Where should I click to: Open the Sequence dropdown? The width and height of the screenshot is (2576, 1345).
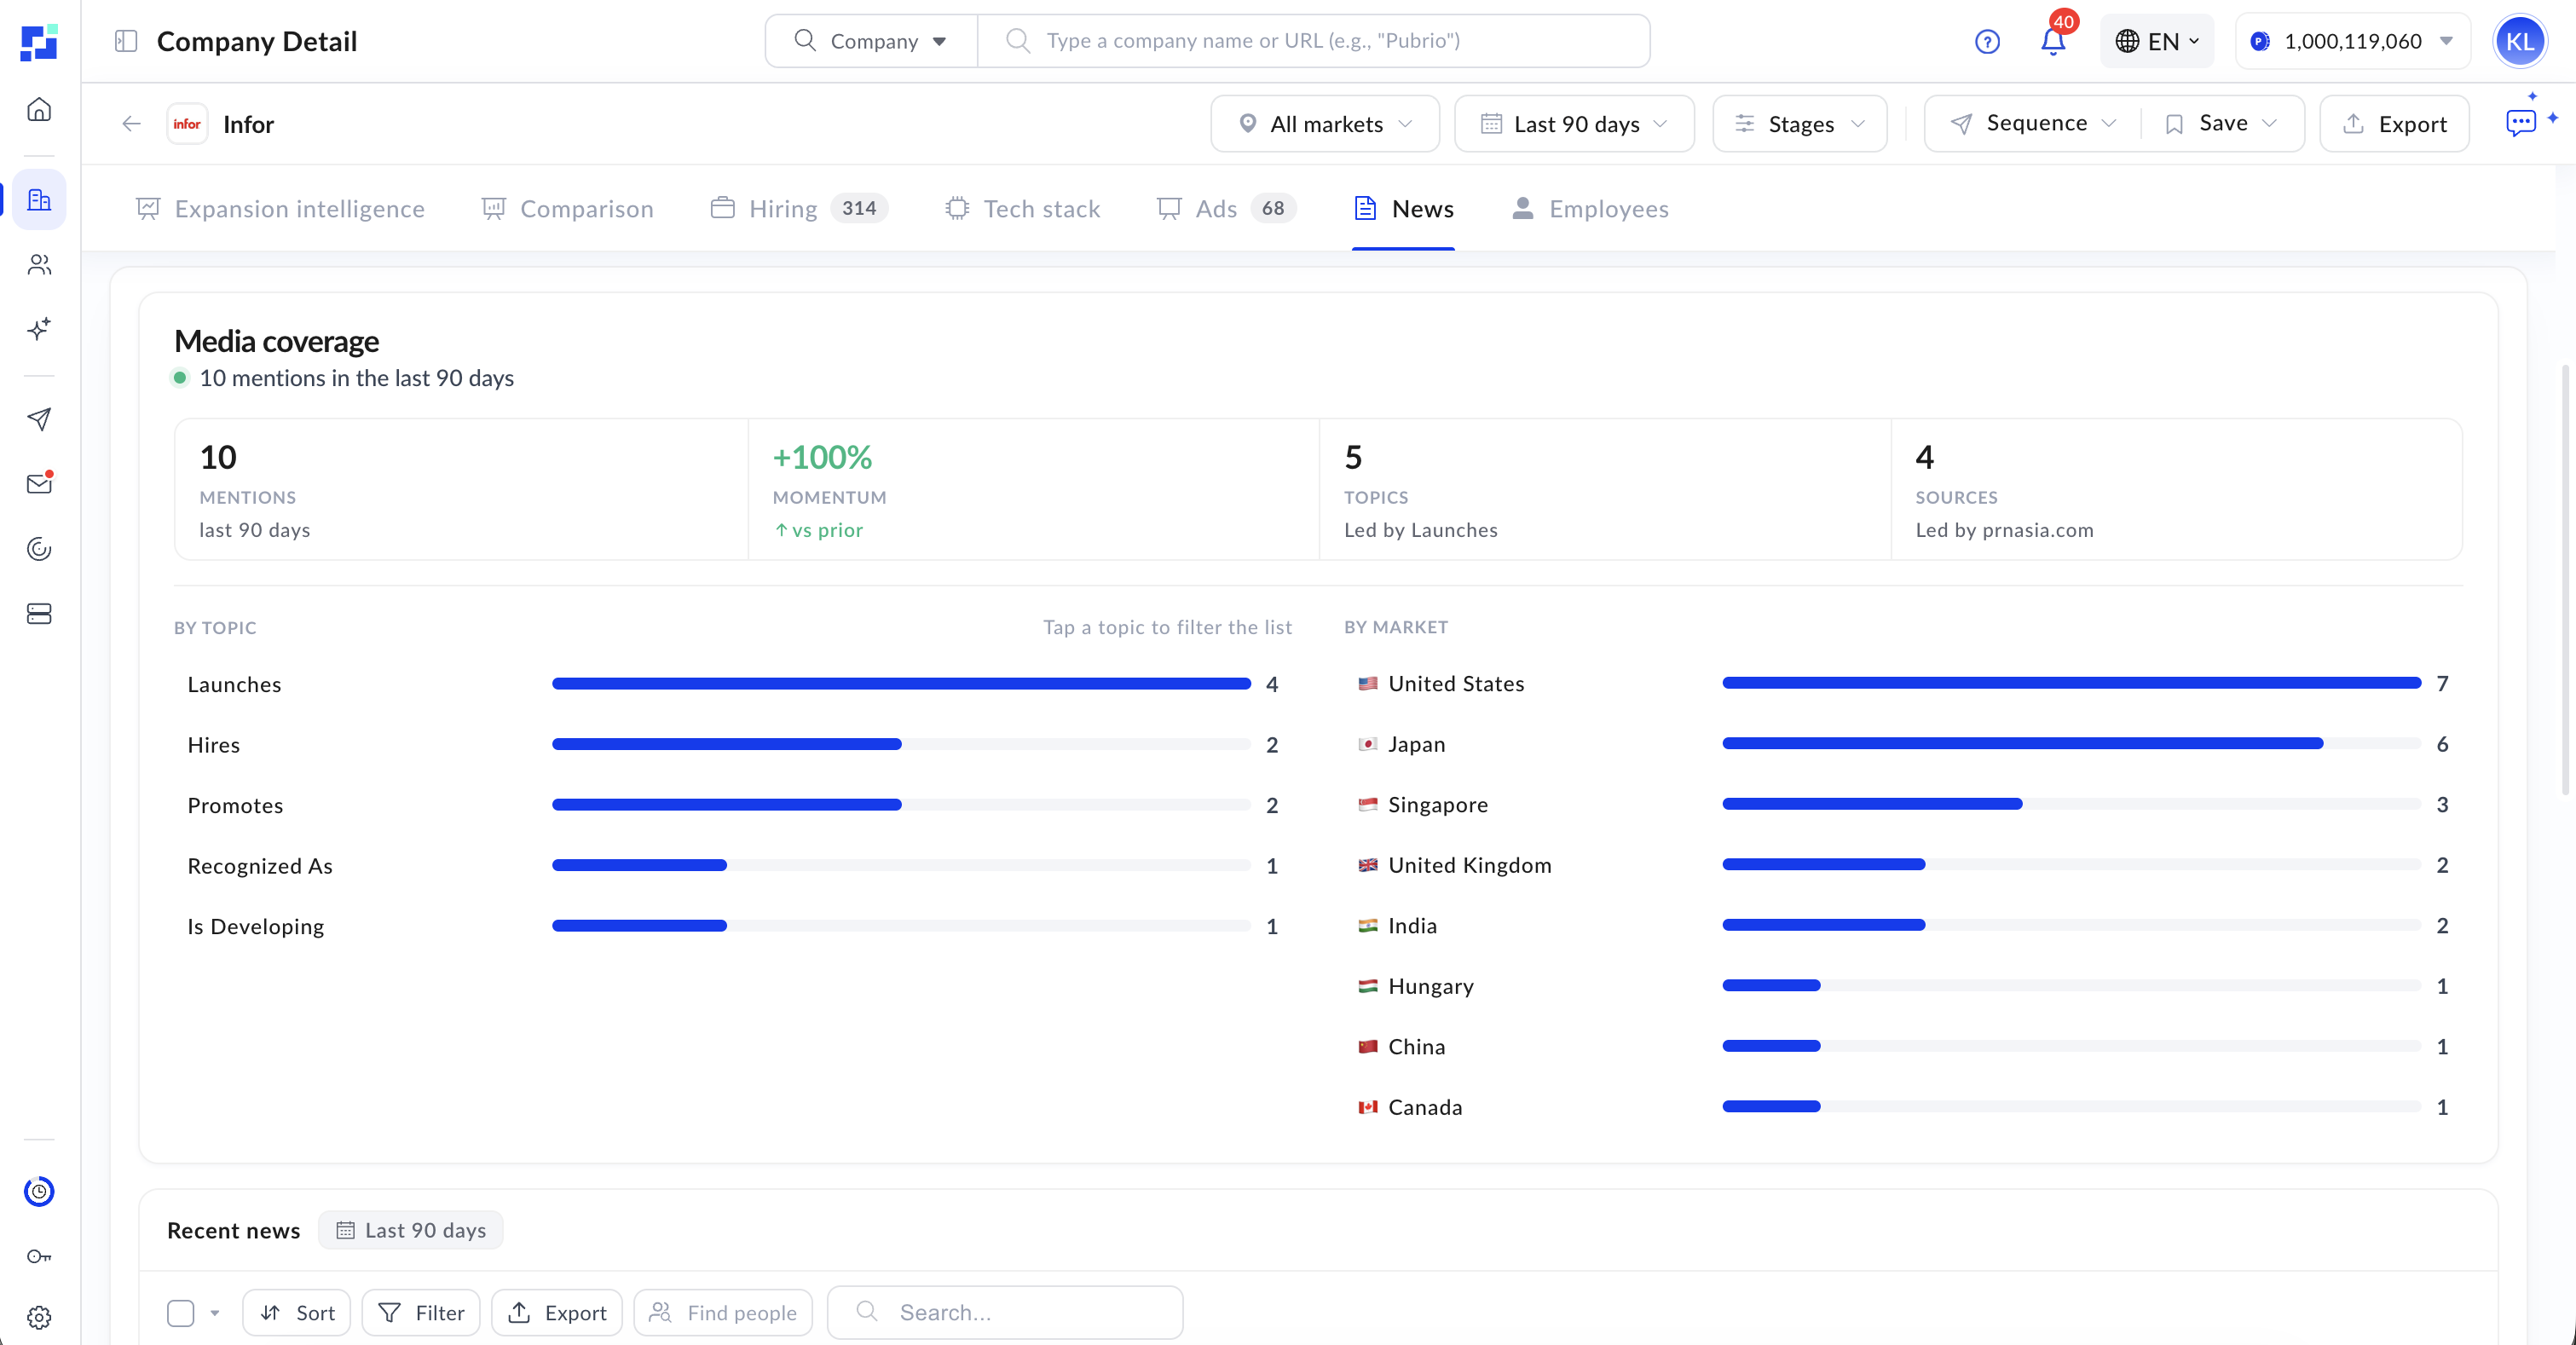coord(2033,123)
